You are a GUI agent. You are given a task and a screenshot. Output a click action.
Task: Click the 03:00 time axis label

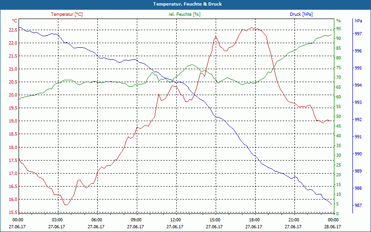[57, 219]
